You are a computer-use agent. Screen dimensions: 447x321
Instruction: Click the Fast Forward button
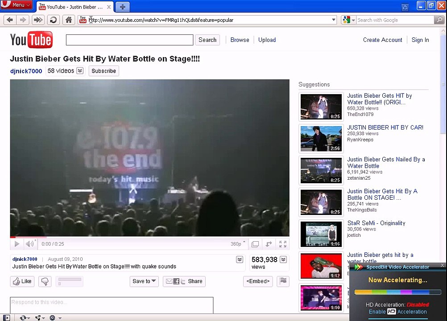[x=37, y=20]
